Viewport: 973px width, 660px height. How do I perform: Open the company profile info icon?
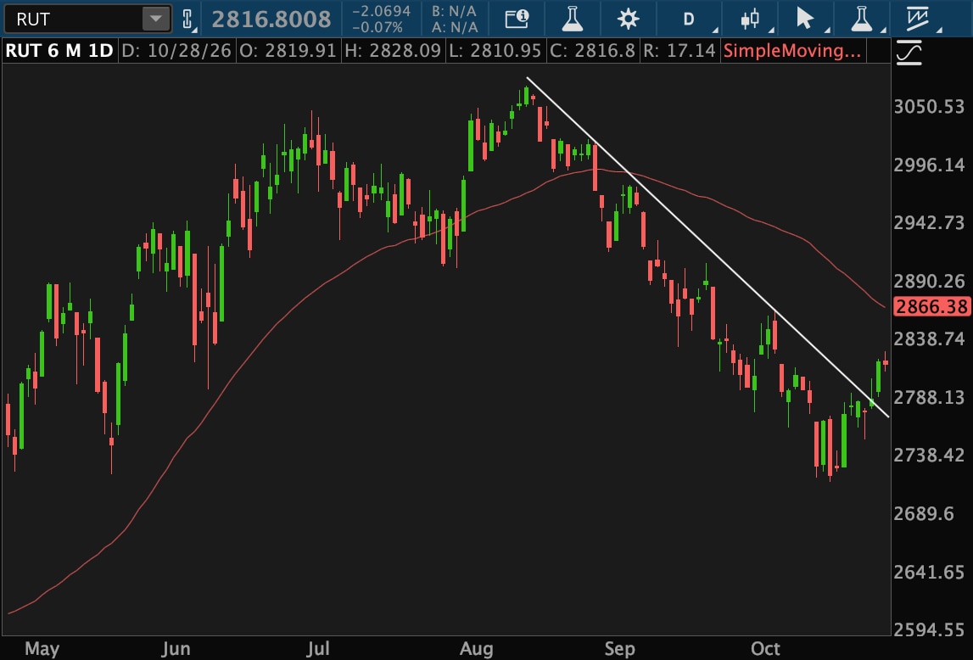coord(517,20)
